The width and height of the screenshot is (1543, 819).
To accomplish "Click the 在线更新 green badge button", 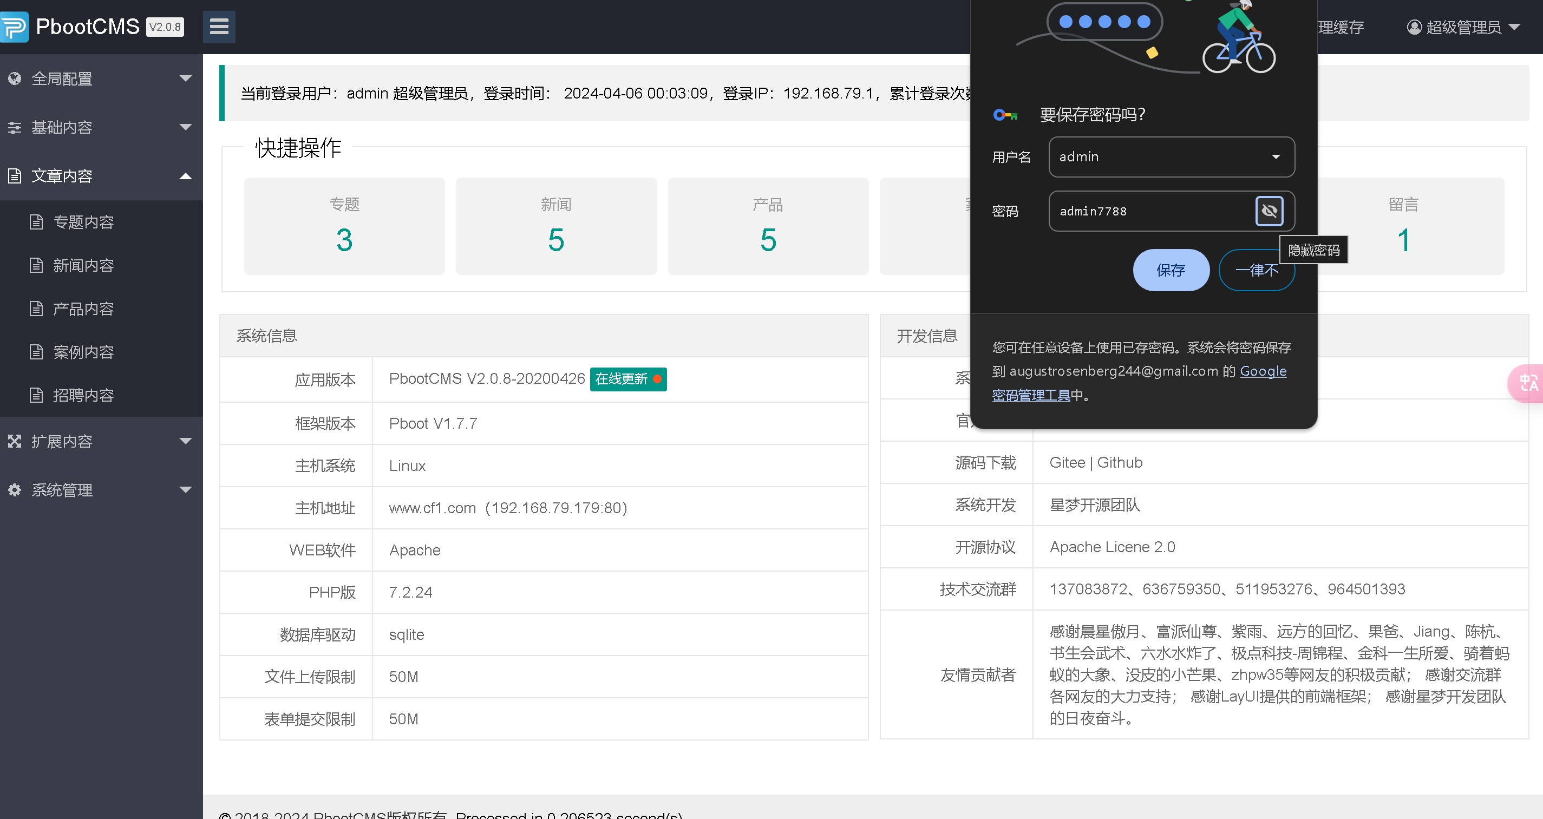I will 627,379.
